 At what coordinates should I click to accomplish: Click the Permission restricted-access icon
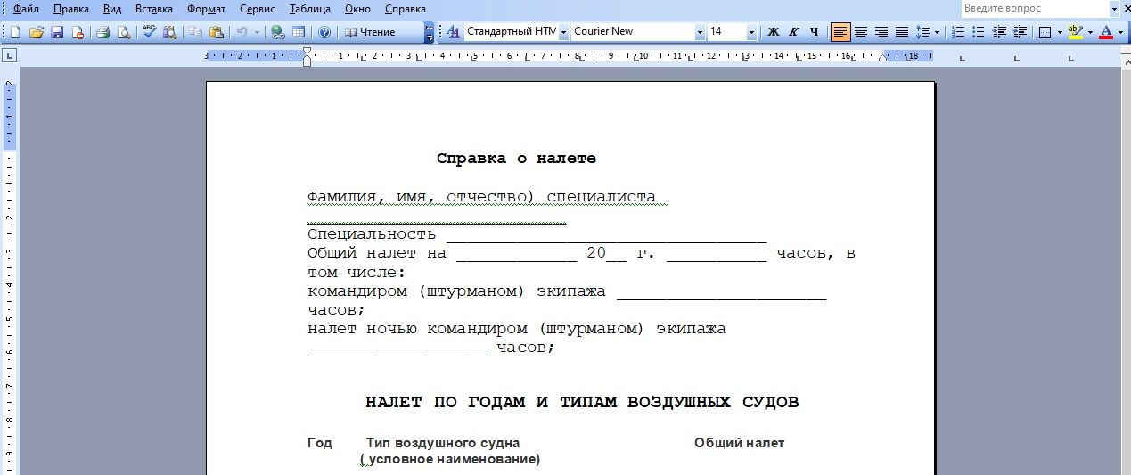point(78,32)
